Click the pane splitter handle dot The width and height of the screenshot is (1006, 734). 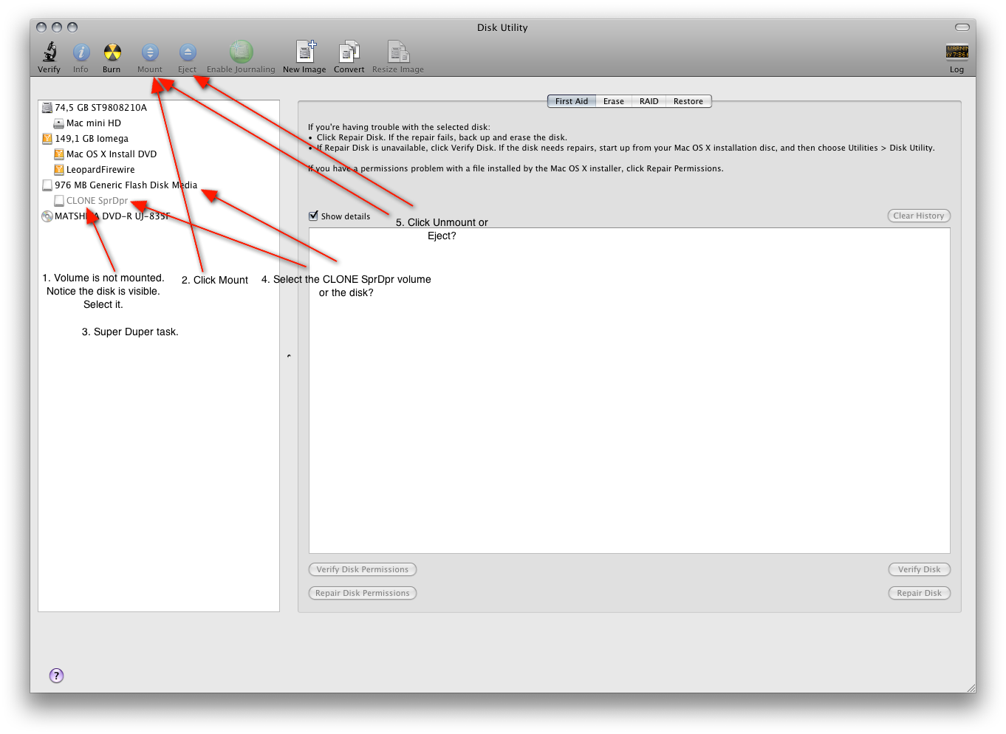pos(289,356)
